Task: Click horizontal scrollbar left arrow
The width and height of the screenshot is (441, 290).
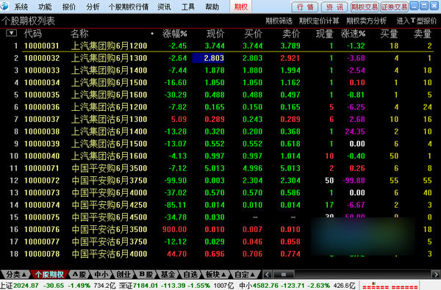Action: click(268, 275)
